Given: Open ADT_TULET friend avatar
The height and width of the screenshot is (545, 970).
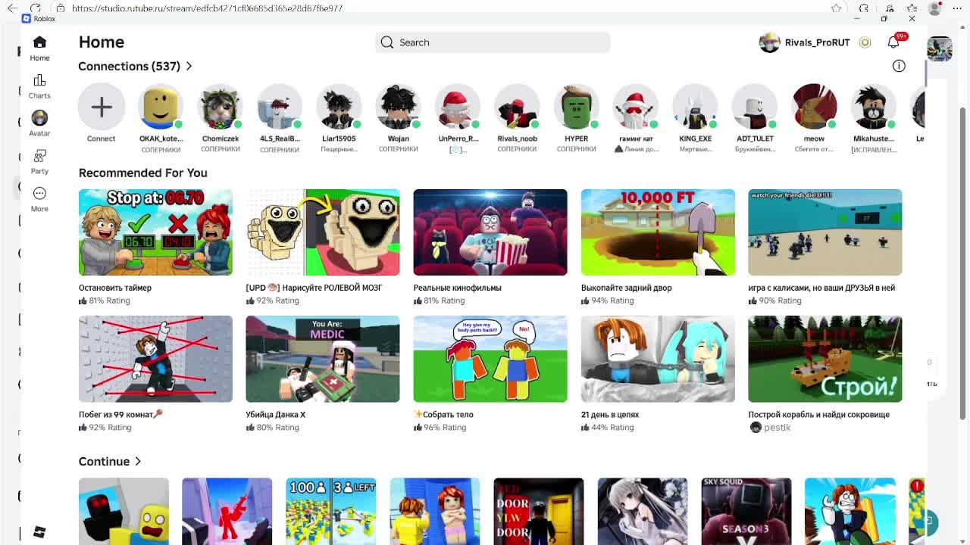Looking at the screenshot, I should 755,107.
